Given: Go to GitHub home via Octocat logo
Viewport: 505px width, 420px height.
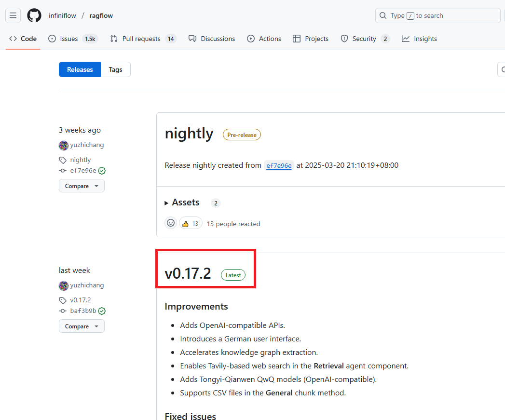Looking at the screenshot, I should (34, 15).
